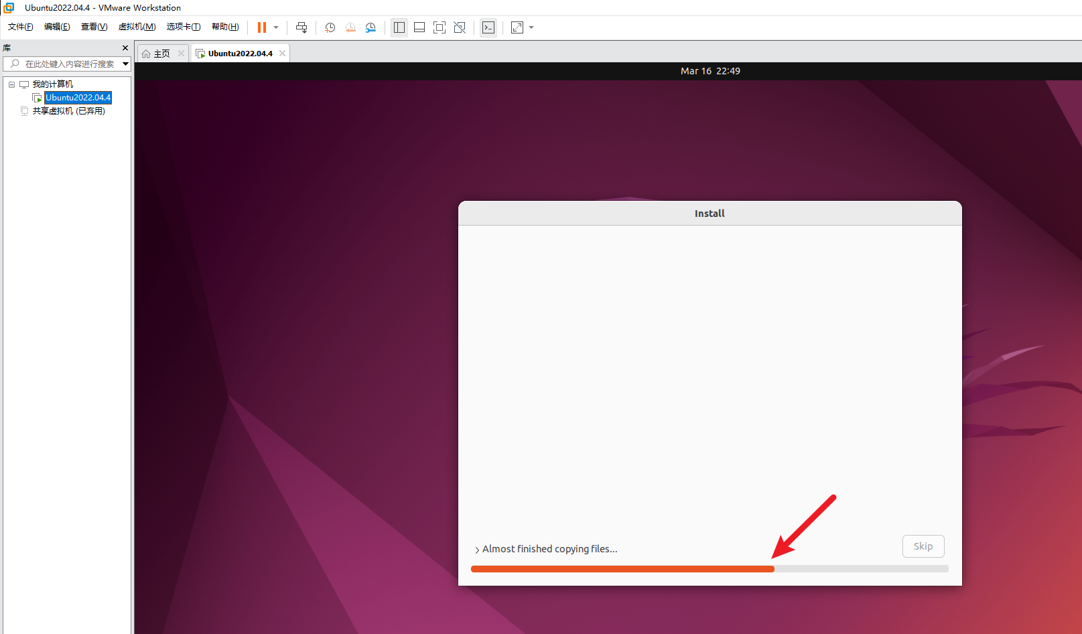Open the 帮助(H) menu
This screenshot has width=1082, height=634.
225,27
